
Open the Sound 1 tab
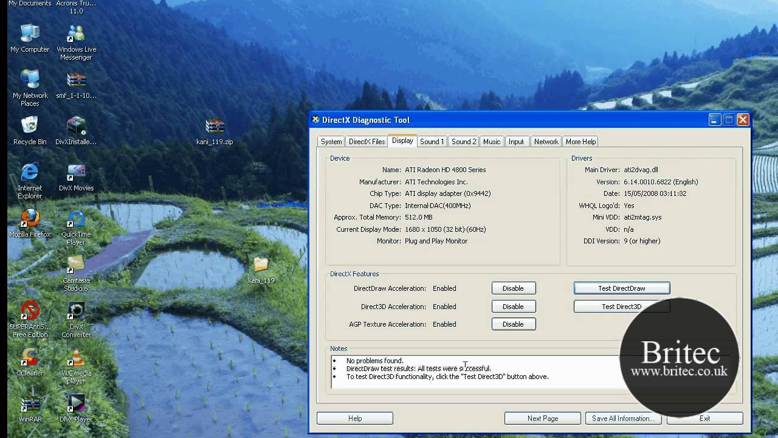click(x=432, y=142)
